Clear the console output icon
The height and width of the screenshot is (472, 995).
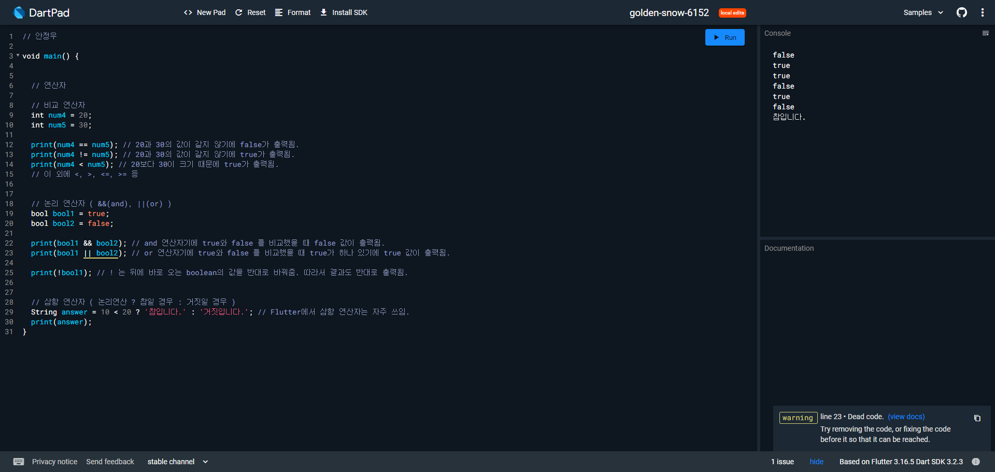(985, 33)
